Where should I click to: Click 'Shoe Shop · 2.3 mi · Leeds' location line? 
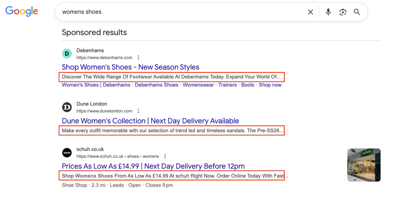[117, 185]
